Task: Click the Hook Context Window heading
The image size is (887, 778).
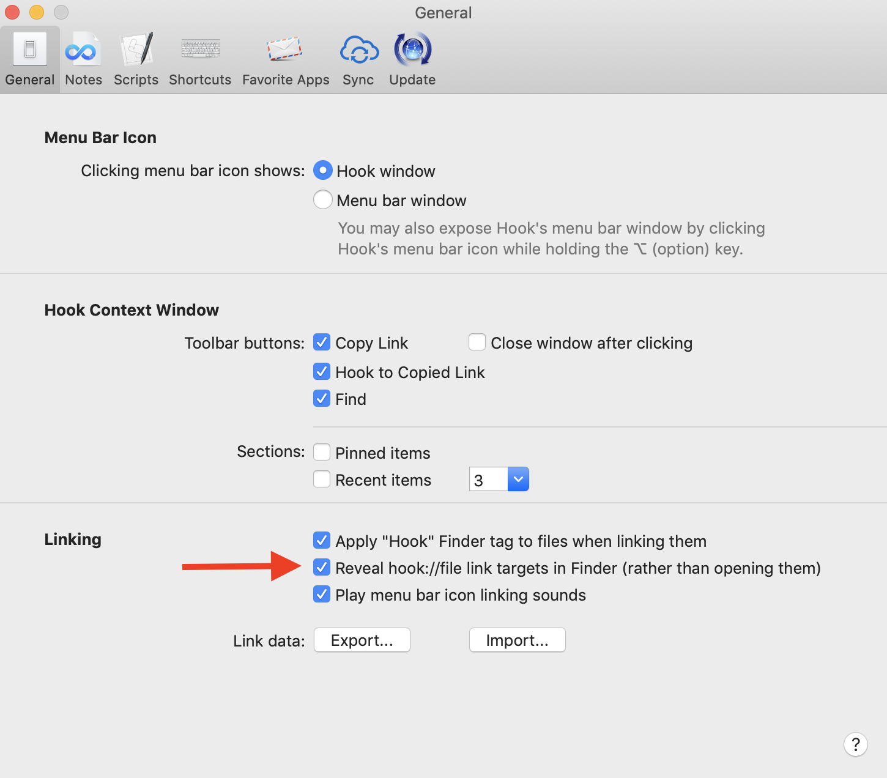Action: (x=132, y=310)
